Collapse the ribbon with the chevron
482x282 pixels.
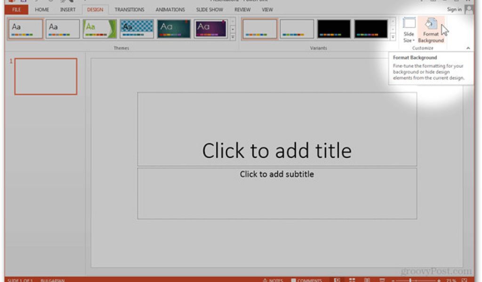point(468,47)
